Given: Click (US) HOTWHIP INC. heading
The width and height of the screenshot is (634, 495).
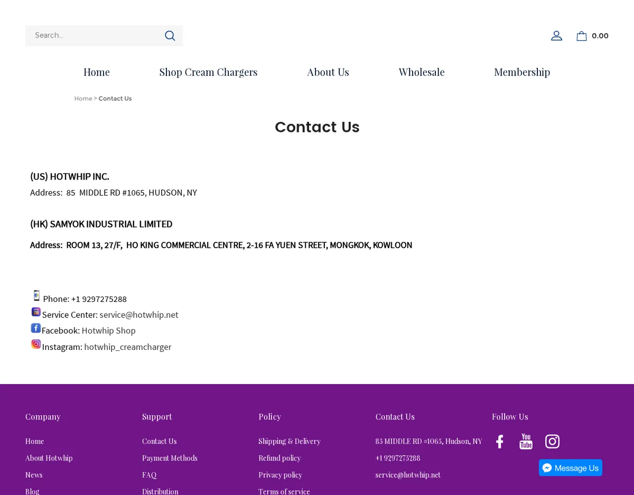Looking at the screenshot, I should 70,176.
